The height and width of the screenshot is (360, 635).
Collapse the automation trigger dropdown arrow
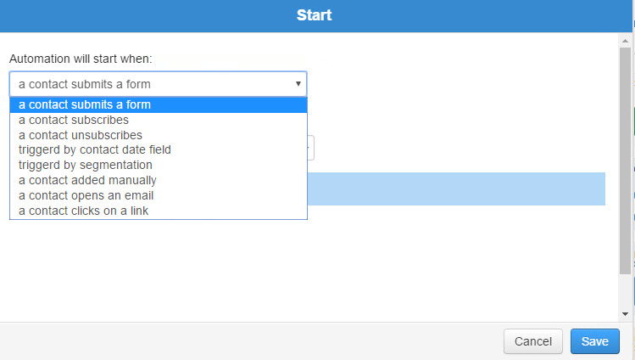[x=298, y=84]
